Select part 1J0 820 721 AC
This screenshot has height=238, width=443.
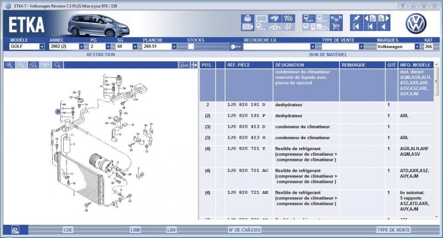coord(248,171)
